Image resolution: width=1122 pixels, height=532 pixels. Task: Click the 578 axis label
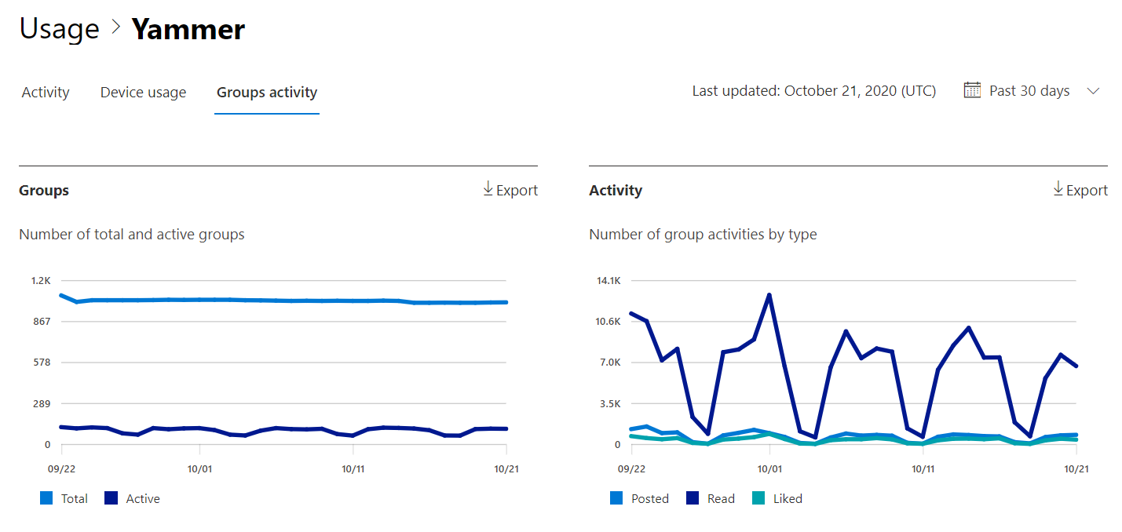point(41,363)
